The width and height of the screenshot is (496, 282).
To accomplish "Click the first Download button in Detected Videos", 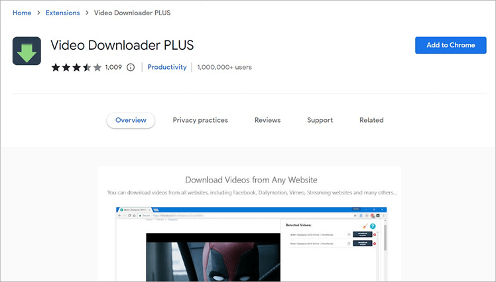I will click(x=363, y=234).
